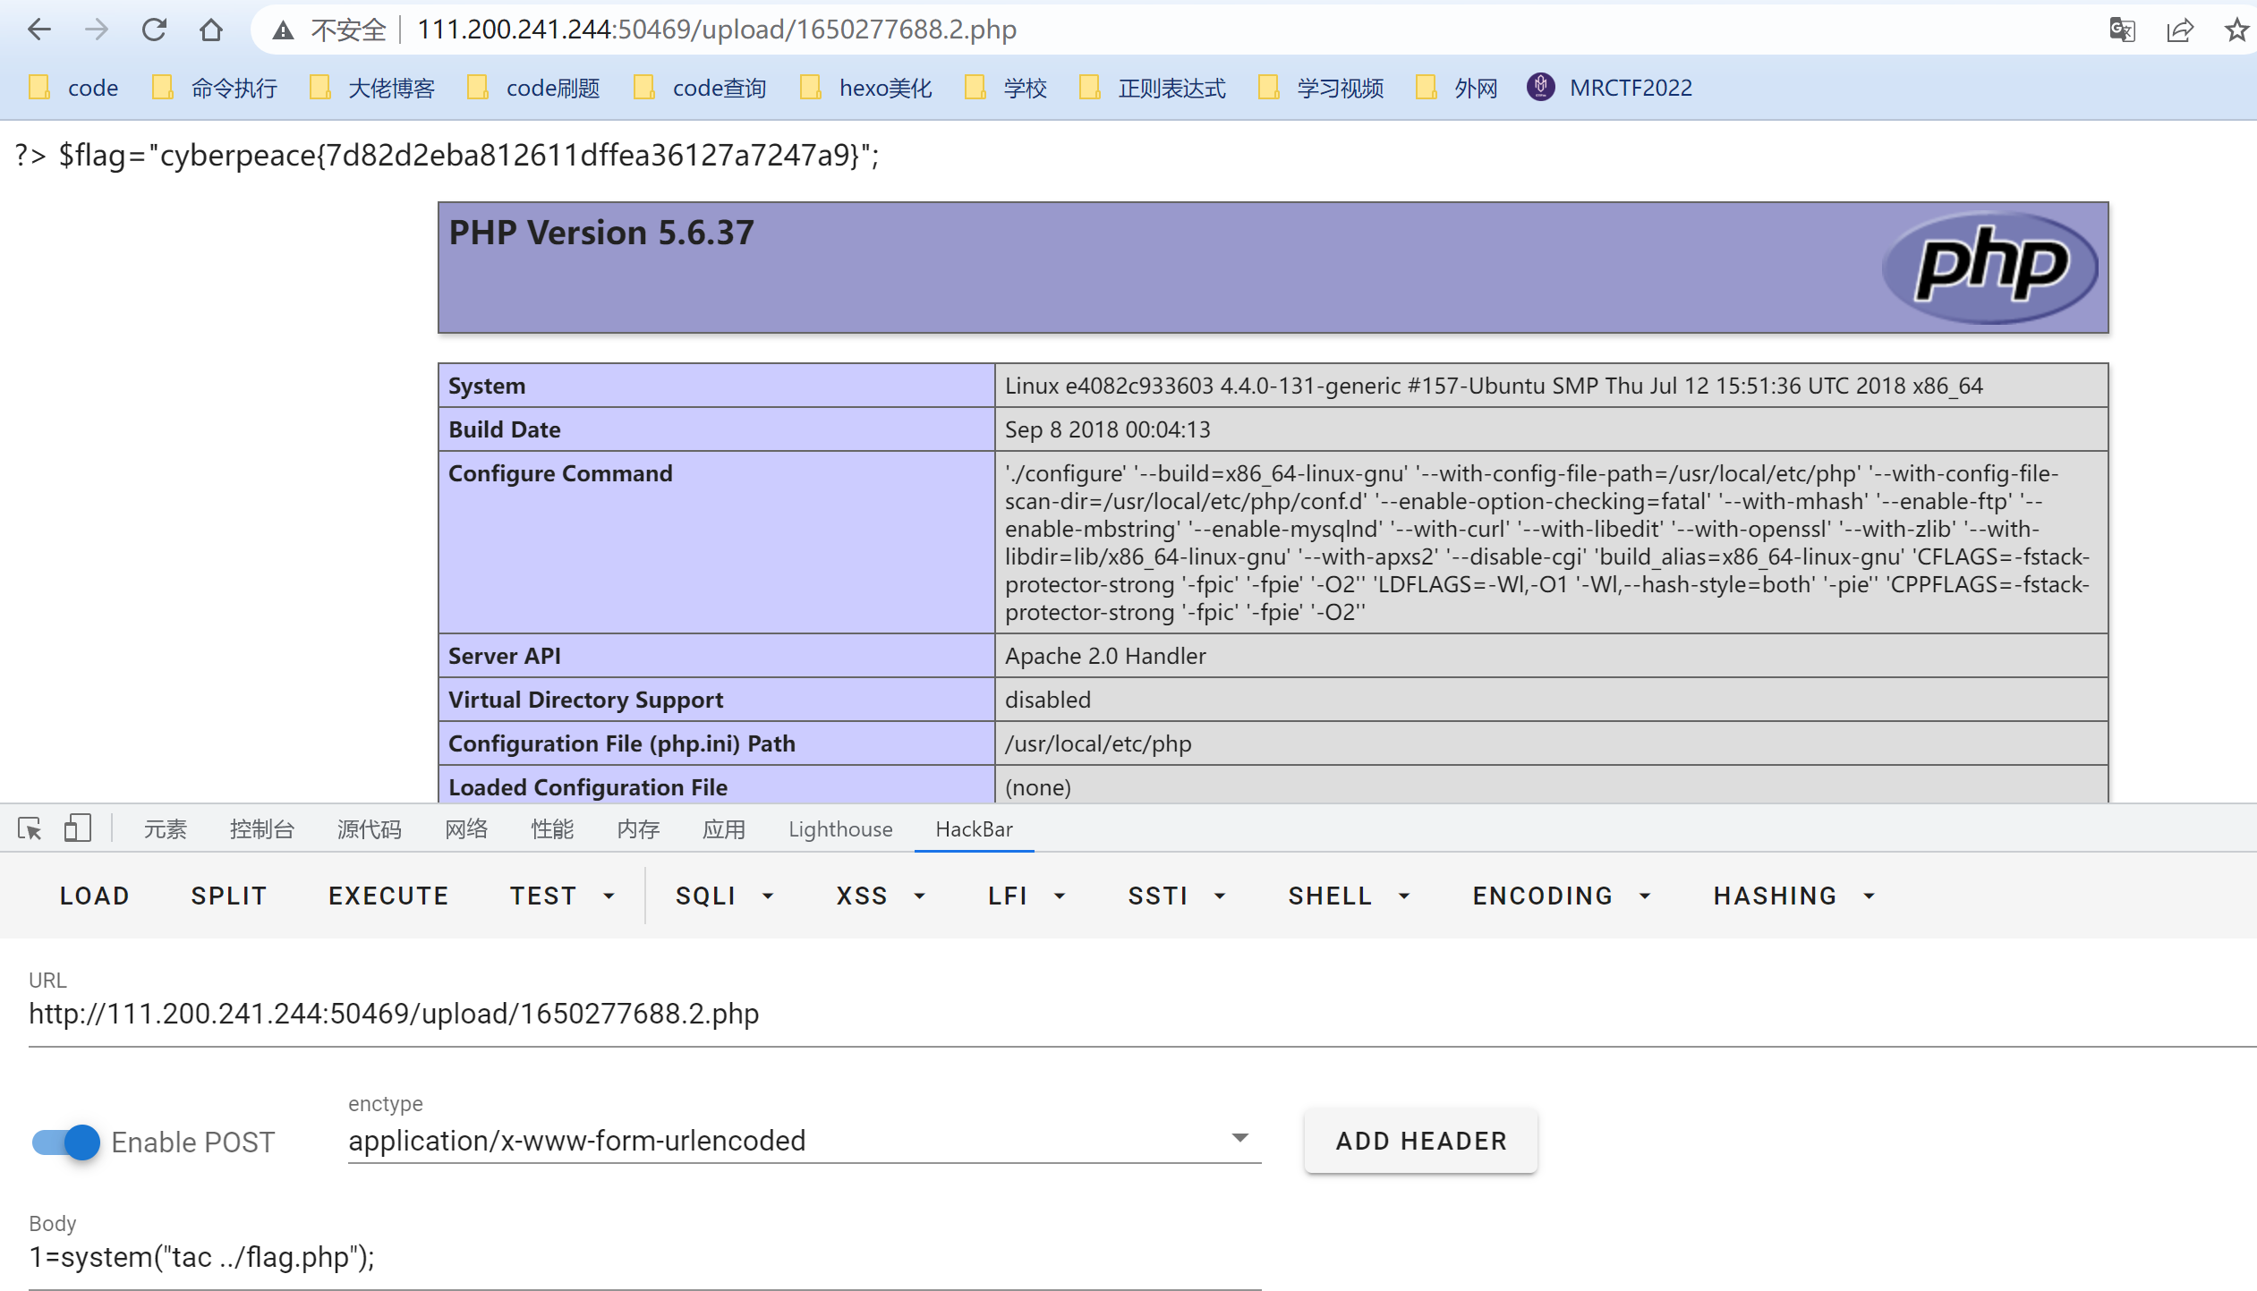The width and height of the screenshot is (2257, 1291).
Task: Click the PHP logo image
Action: (1990, 268)
